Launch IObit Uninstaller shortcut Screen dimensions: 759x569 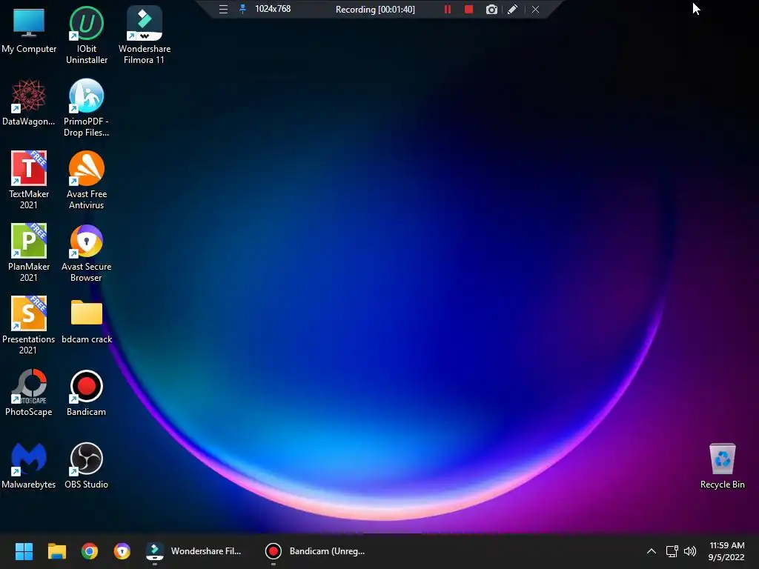87,35
